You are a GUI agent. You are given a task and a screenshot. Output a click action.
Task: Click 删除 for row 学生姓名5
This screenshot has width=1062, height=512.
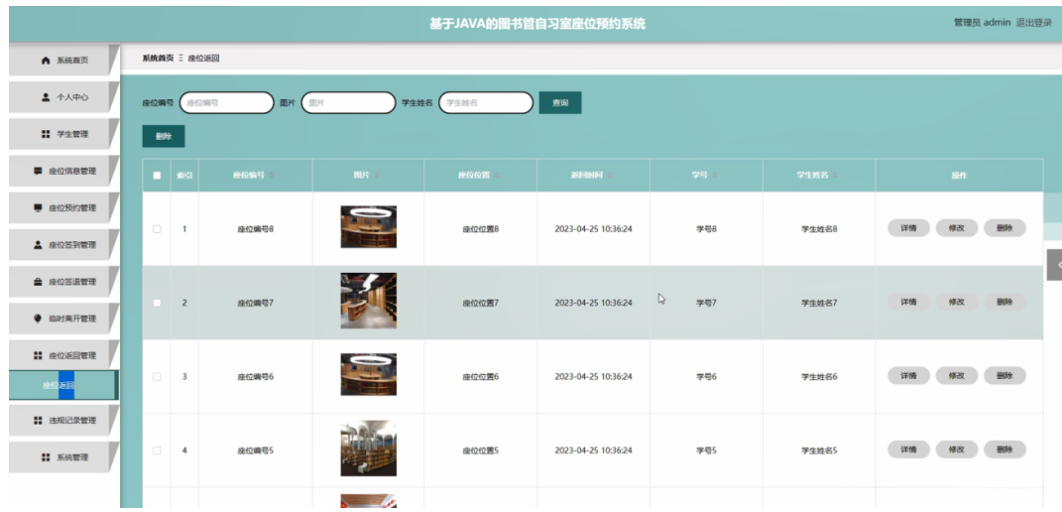[1004, 449]
